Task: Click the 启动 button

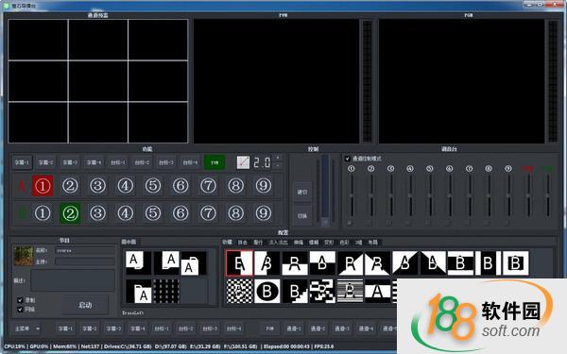Action: tap(85, 305)
